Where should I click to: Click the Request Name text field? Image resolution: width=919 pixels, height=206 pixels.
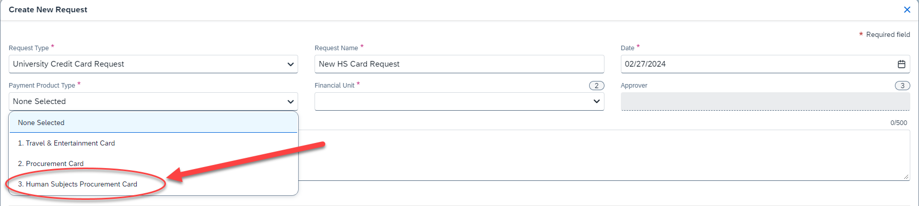459,64
